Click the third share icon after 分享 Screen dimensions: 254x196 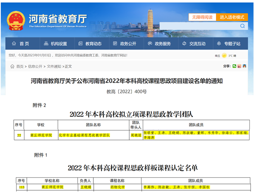244,66
